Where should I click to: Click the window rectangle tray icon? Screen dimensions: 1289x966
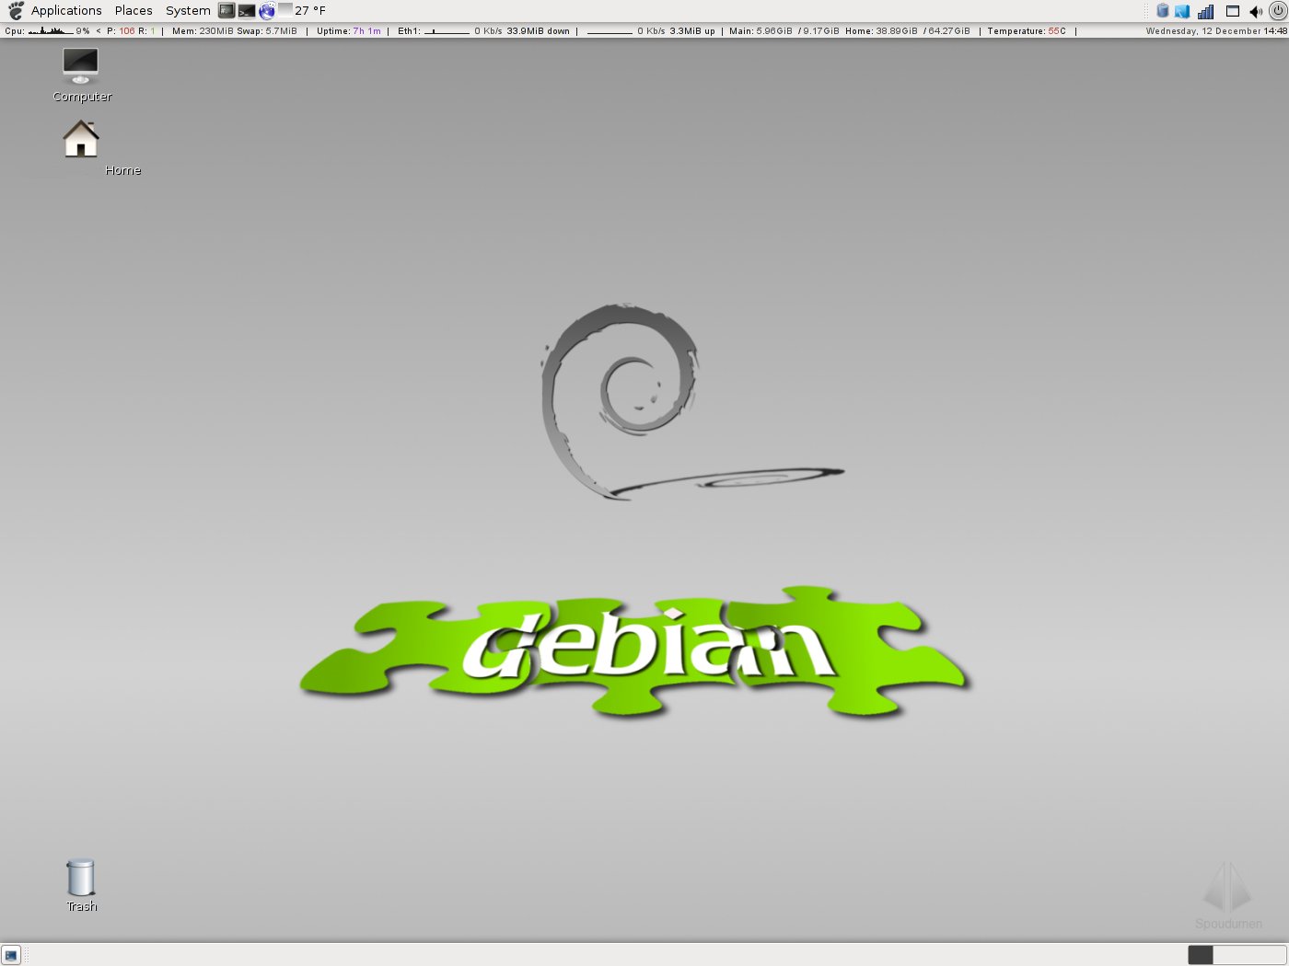[1232, 11]
